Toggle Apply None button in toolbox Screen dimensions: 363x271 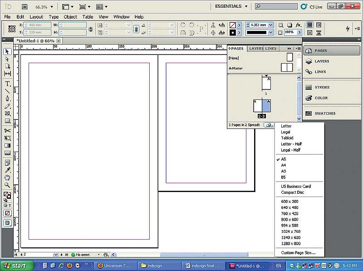7,213
